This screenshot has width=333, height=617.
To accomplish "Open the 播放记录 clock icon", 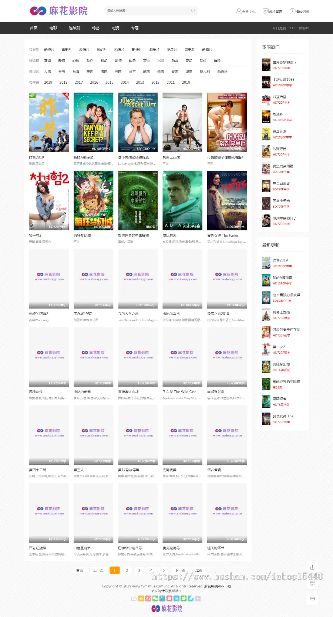I will click(292, 11).
